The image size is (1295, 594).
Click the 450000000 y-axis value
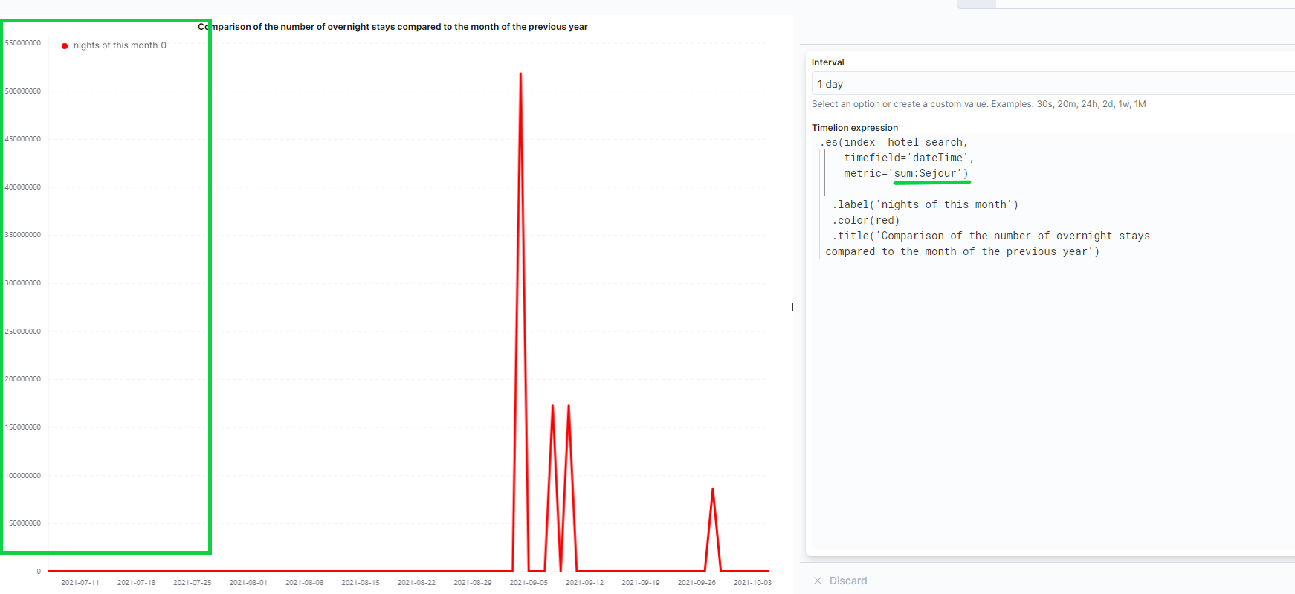pos(23,139)
